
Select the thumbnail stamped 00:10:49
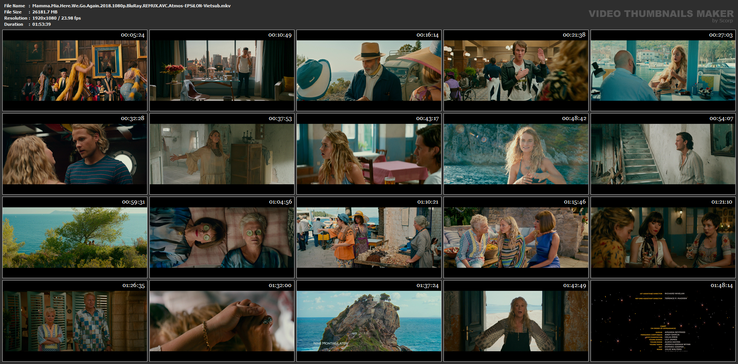pyautogui.click(x=222, y=70)
